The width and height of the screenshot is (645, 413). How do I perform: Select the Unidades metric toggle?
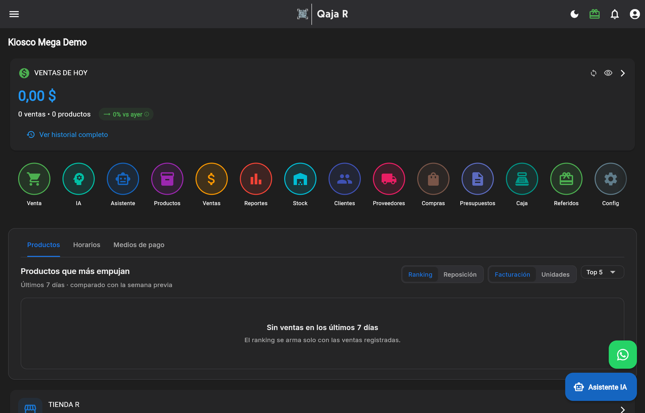(555, 275)
